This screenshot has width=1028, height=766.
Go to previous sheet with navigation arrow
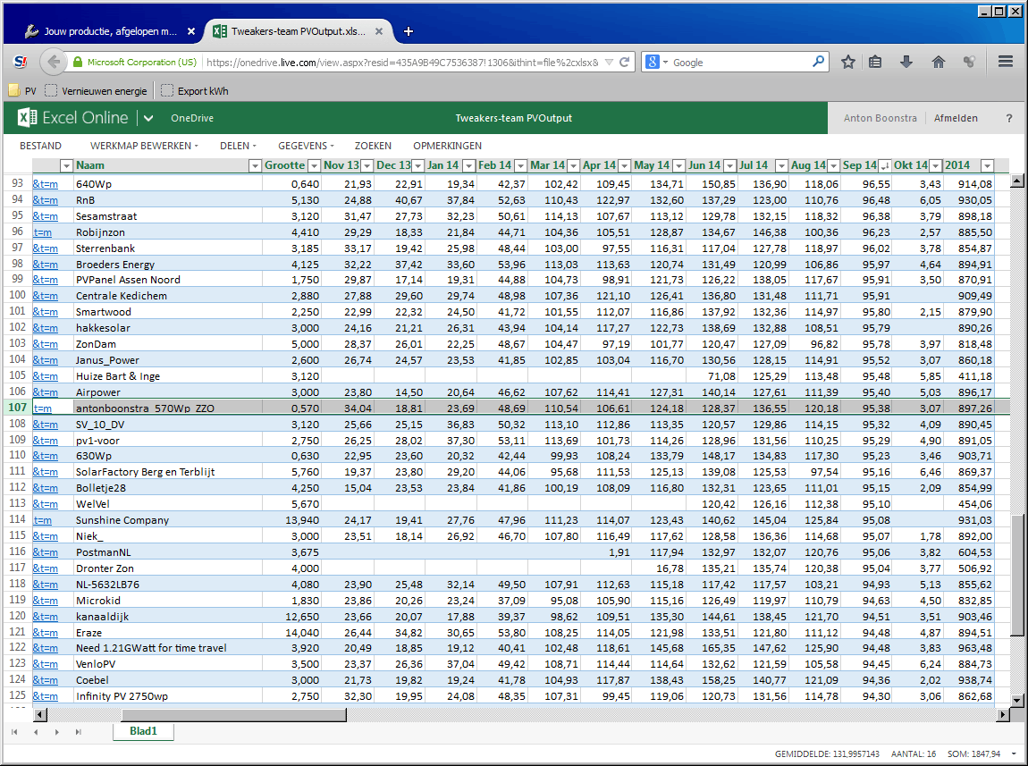pos(36,732)
